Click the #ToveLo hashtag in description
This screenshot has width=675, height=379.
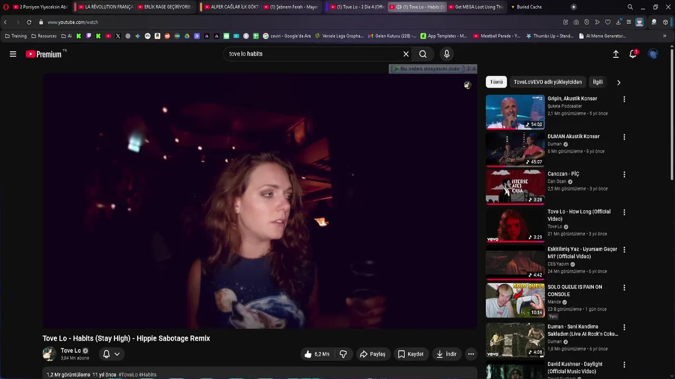[128, 375]
